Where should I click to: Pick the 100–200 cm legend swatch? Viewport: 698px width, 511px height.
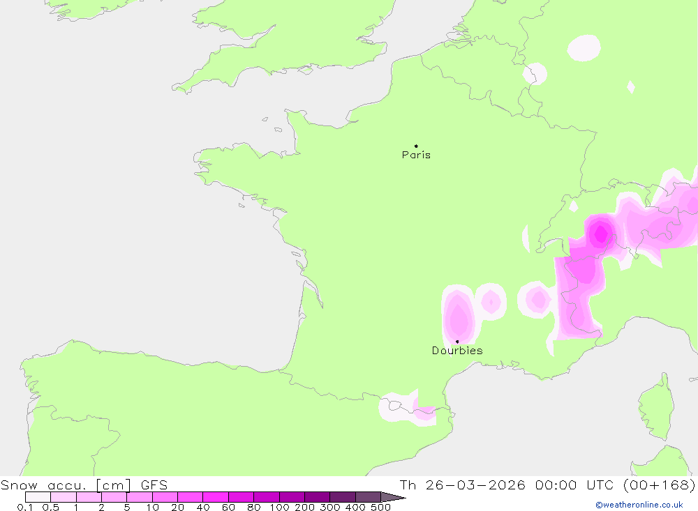tap(292, 497)
